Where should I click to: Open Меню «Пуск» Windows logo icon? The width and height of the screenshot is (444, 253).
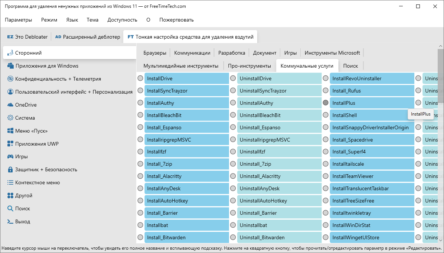coord(10,131)
